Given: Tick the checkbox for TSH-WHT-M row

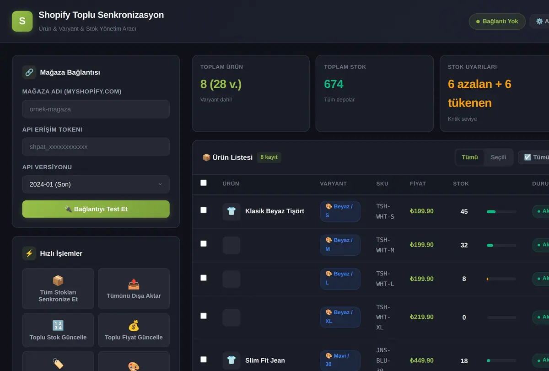Looking at the screenshot, I should (204, 244).
